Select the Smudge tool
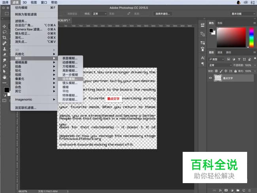 tap(4, 61)
